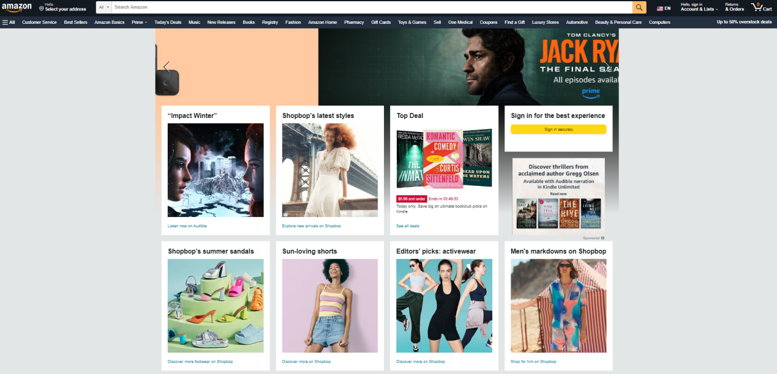Click the Sign in securely button
Screen dimensions: 777x374
point(558,130)
